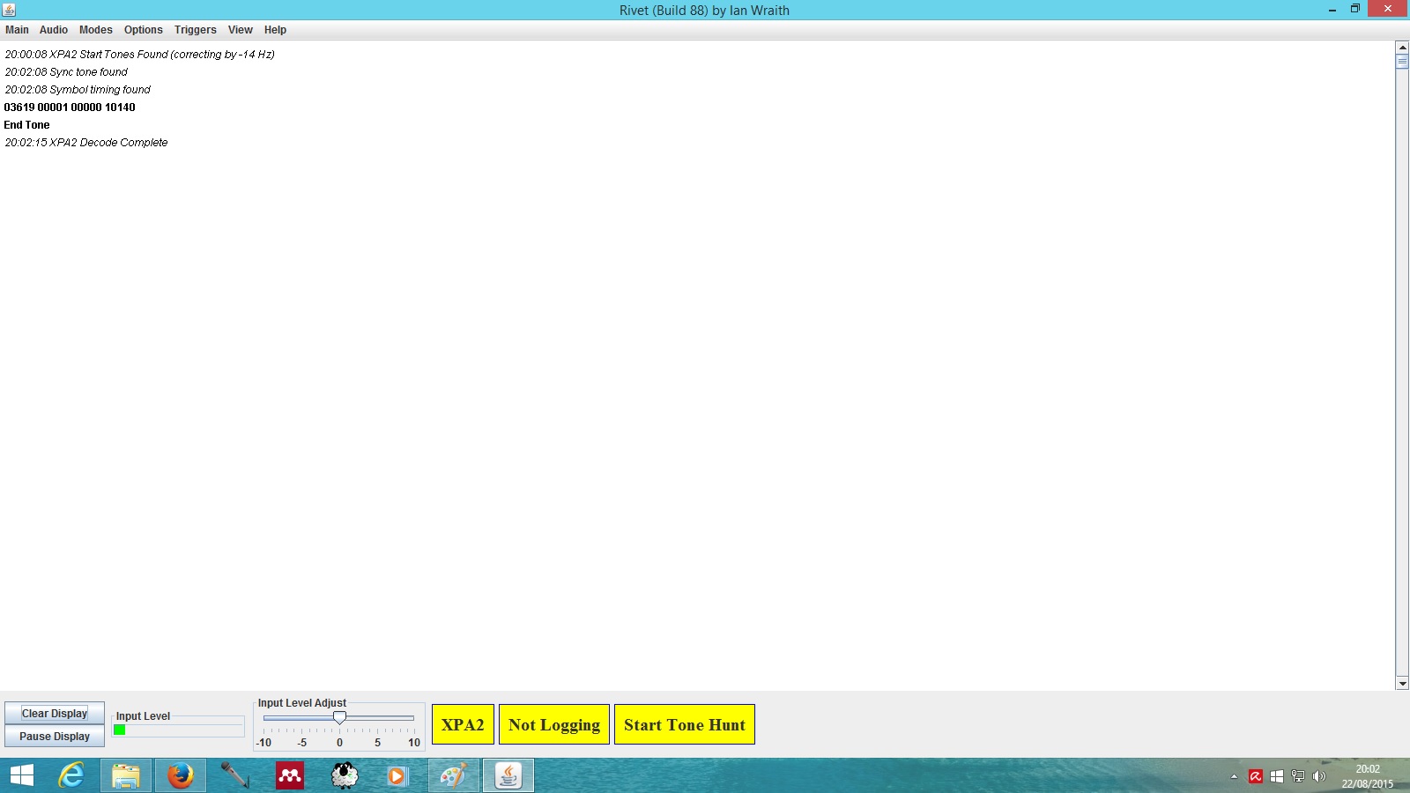Click the yellow XPA2 mode button

[x=463, y=724]
